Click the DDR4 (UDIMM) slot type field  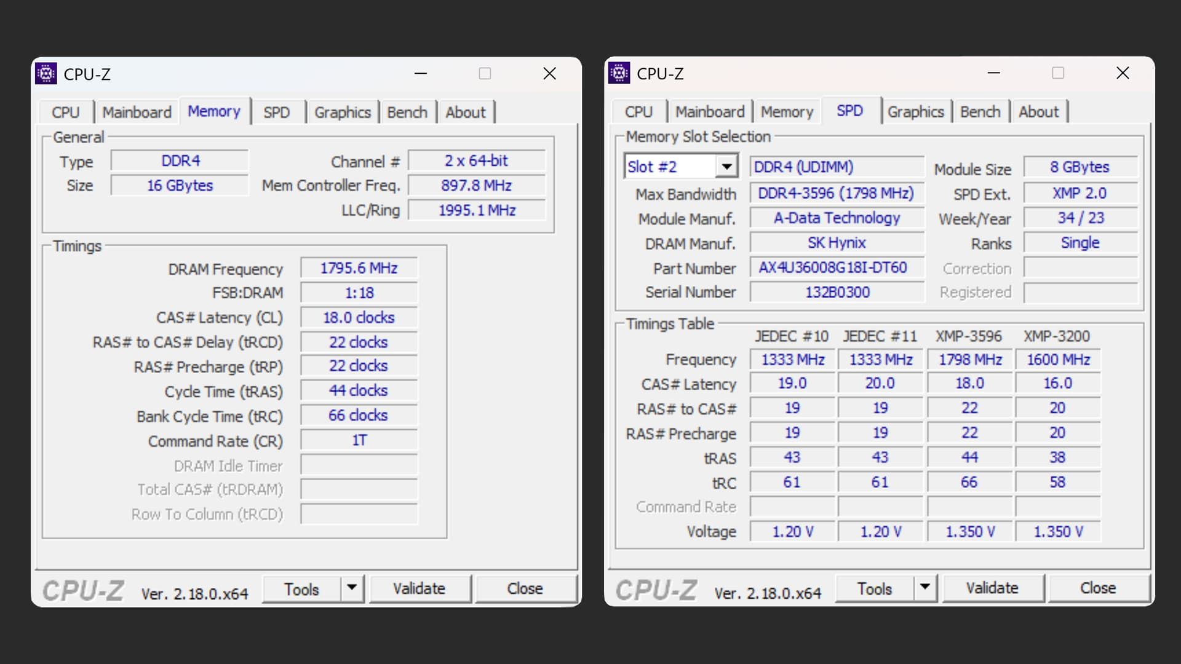[837, 167]
